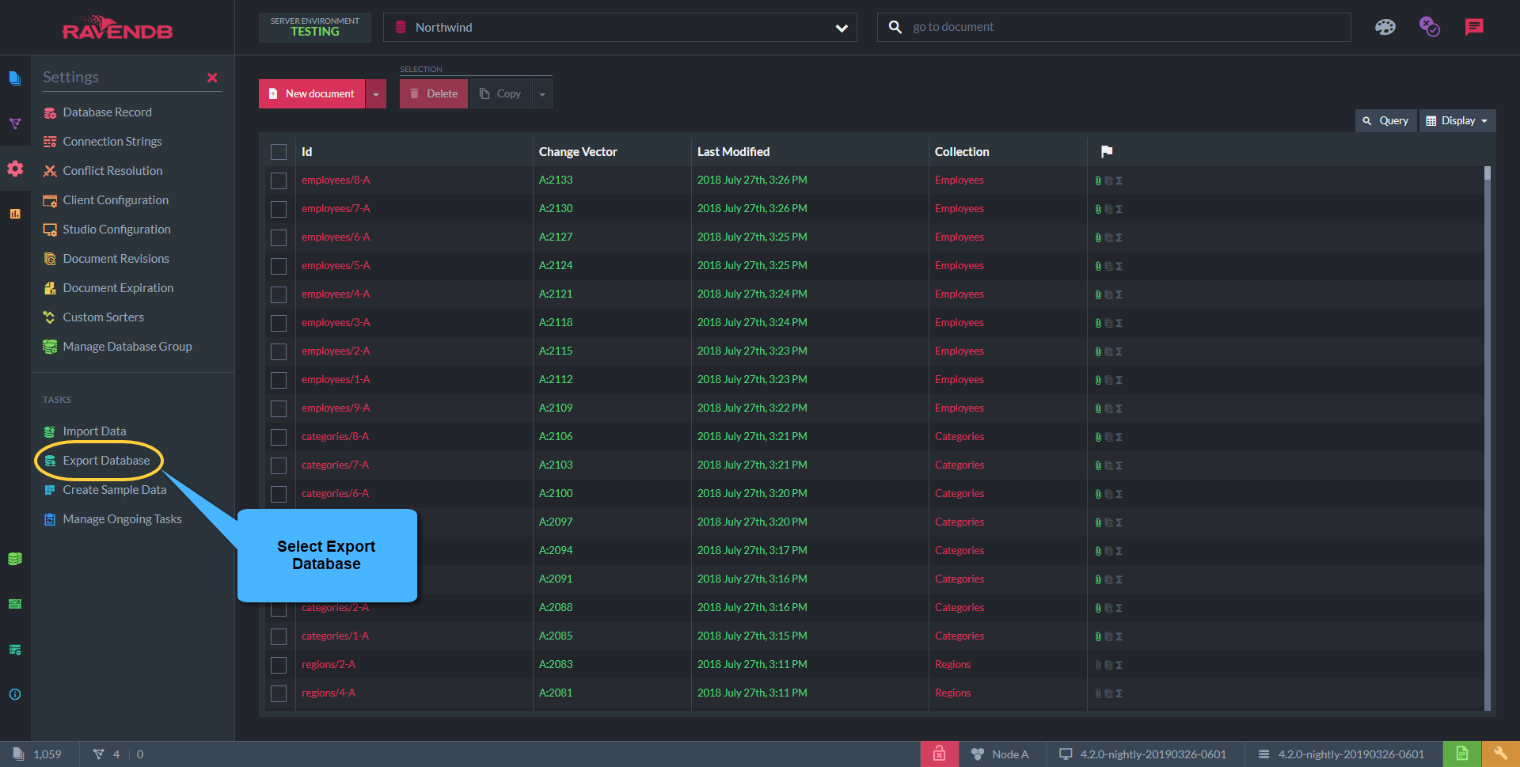Screen dimensions: 1520x767
Task: Click the Query button
Action: pyautogui.click(x=1386, y=120)
